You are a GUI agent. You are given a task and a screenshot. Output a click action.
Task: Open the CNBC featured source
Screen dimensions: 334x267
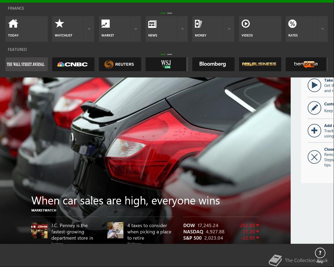[73, 64]
